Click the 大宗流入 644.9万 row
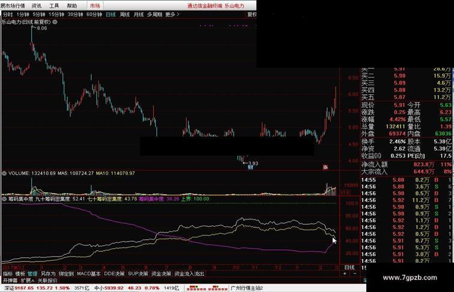Viewport: 454px width, 292px height. tap(407, 171)
